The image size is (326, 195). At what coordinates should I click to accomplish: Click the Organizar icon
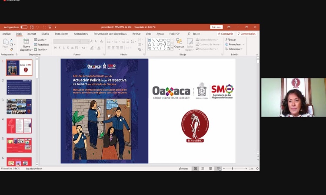coord(179,43)
